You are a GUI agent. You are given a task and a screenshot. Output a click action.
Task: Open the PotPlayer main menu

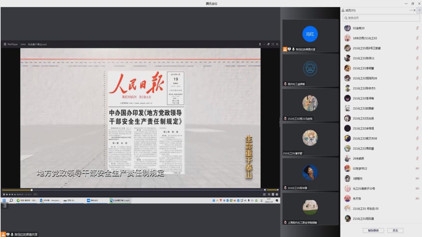click(5, 44)
